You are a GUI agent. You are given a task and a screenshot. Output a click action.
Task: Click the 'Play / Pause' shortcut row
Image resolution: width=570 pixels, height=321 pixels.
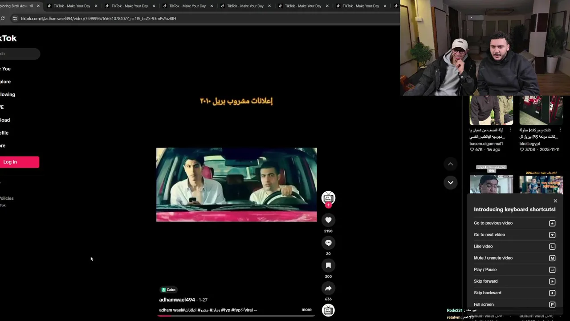pyautogui.click(x=514, y=269)
